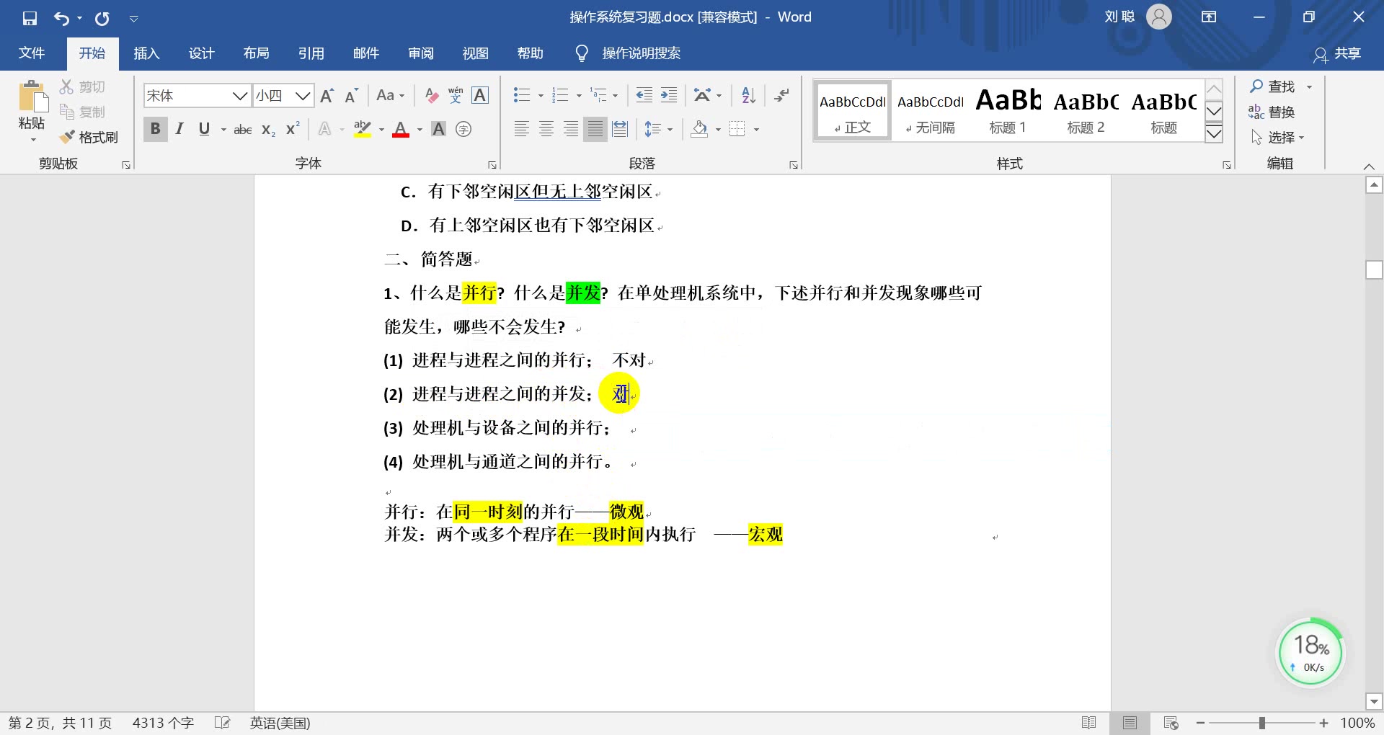The width and height of the screenshot is (1384, 735).
Task: Toggle center paragraph alignment
Action: (x=546, y=129)
